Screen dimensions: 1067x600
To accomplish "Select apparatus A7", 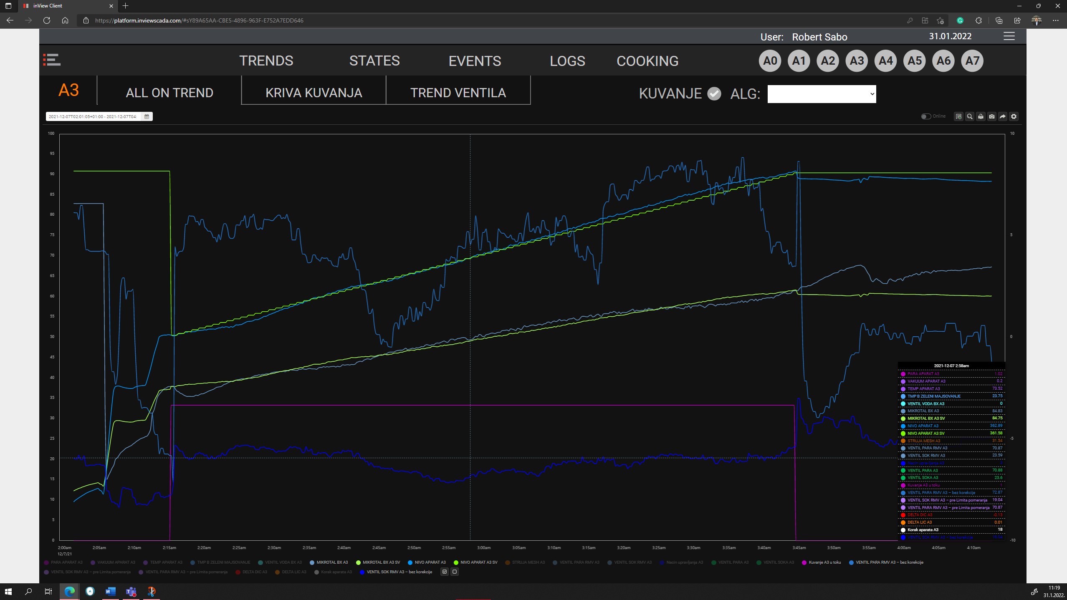I will coord(972,61).
